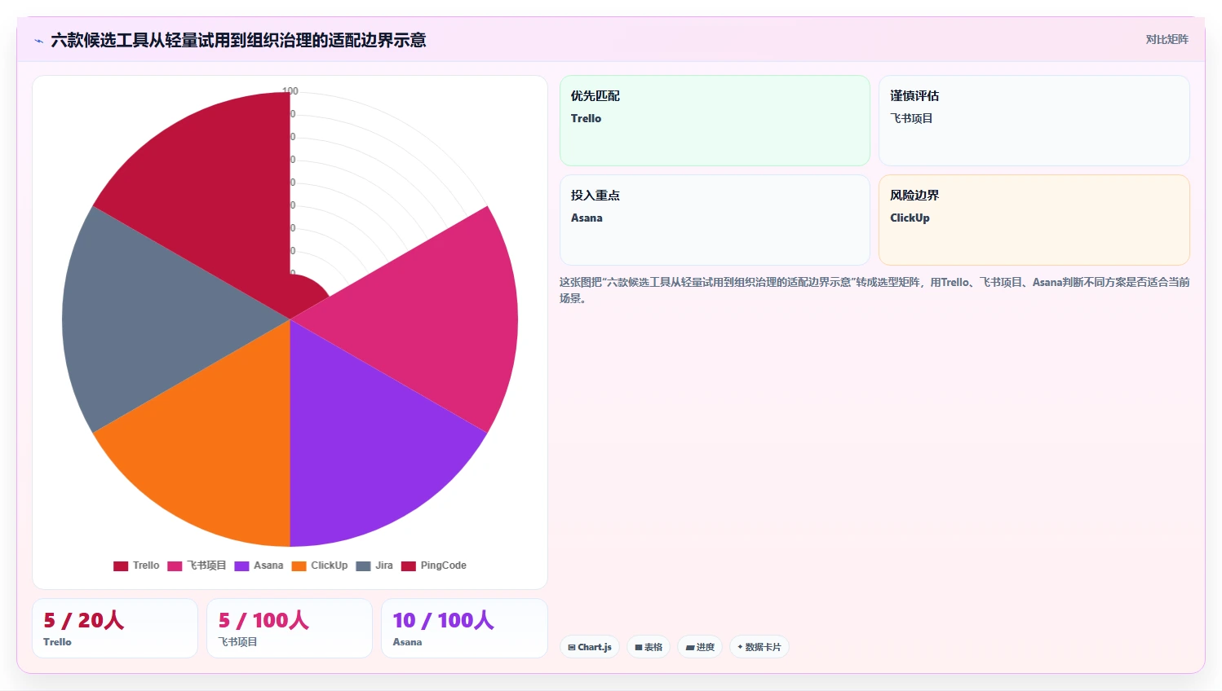Toggle Trello legend entry in chart
This screenshot has height=691, width=1222.
coord(136,566)
